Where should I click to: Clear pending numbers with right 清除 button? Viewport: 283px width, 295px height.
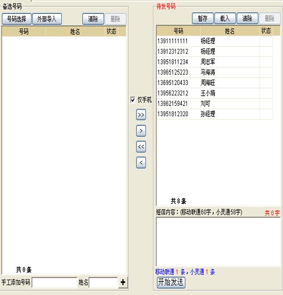click(x=247, y=18)
